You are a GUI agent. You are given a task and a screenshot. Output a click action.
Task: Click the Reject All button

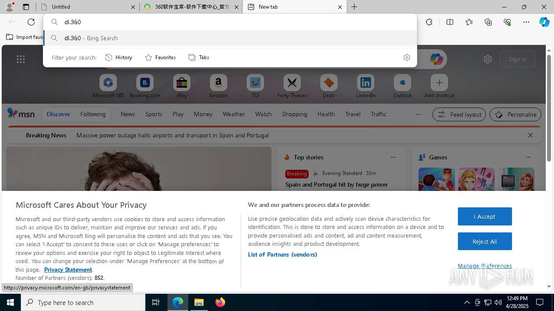[485, 241]
